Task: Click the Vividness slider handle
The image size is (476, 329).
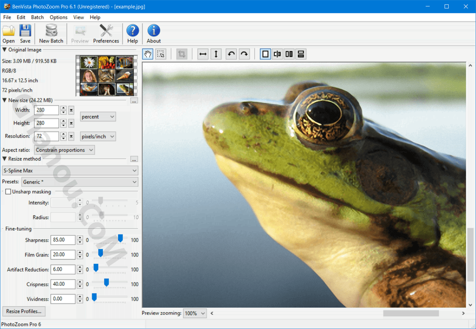Action: (94, 297)
